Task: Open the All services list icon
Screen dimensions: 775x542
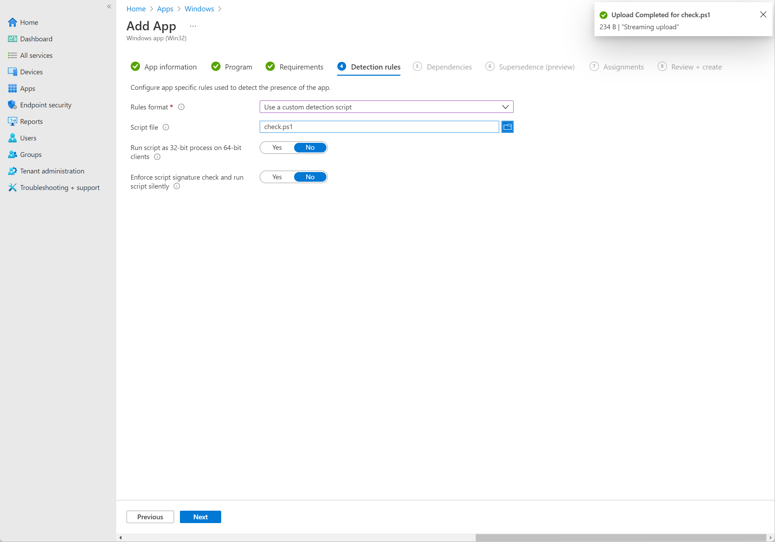Action: 12,55
